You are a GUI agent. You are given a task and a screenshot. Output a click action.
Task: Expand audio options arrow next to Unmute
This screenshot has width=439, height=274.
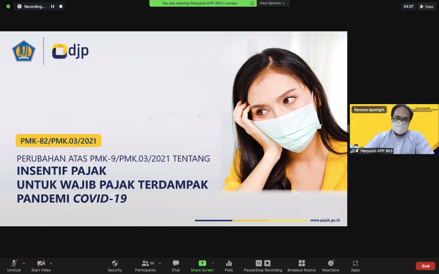click(x=24, y=263)
